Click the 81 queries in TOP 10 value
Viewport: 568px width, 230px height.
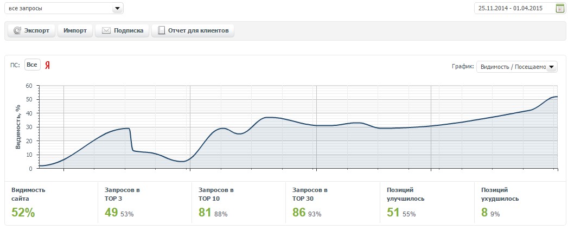[205, 212]
